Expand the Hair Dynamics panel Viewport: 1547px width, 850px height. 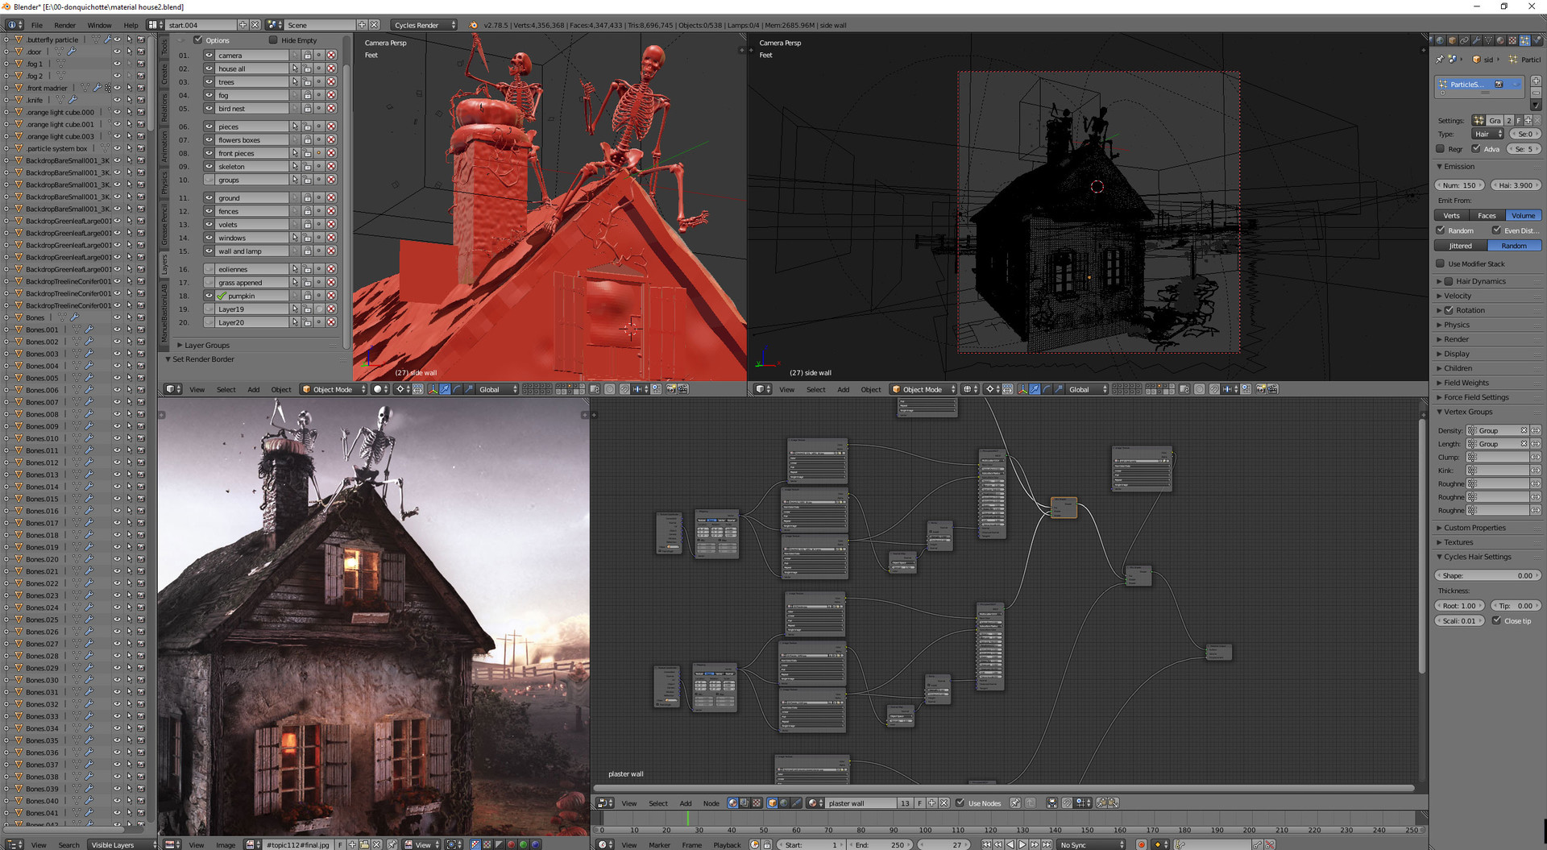[x=1440, y=281]
